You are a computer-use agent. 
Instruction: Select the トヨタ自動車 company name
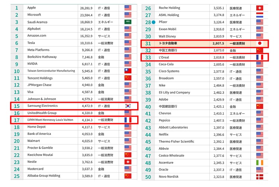click(x=168, y=43)
